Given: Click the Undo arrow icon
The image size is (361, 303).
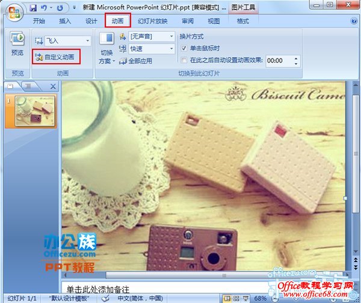Looking at the screenshot, I should pos(44,8).
